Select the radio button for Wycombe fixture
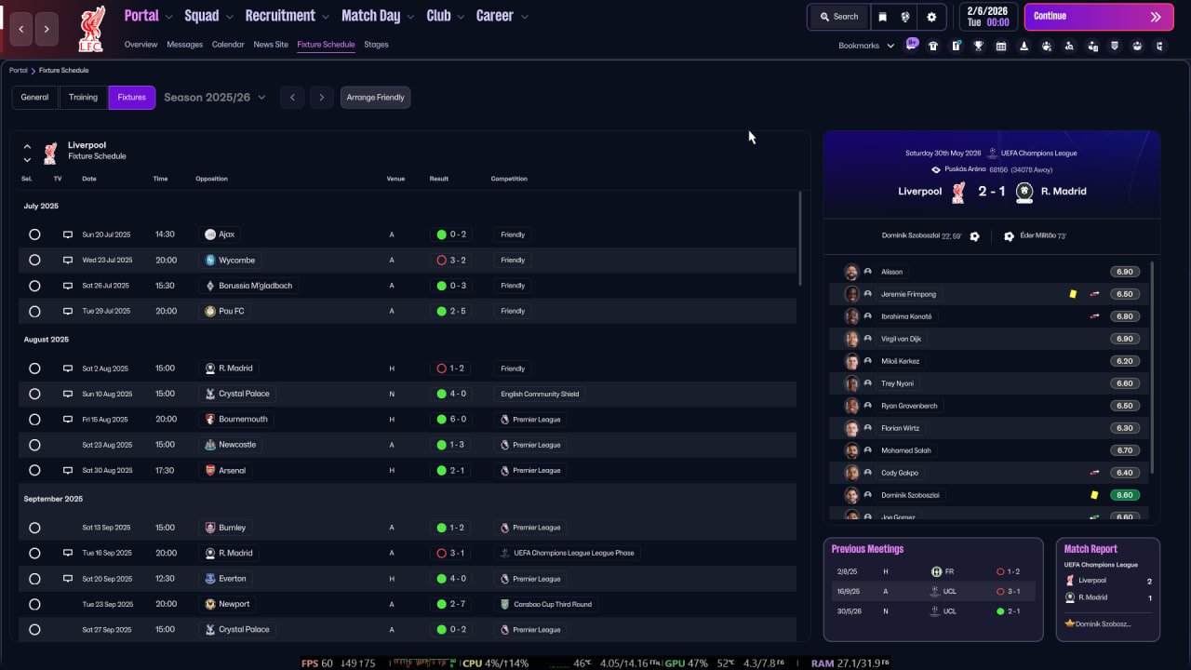Viewport: 1191px width, 670px height. tap(34, 261)
